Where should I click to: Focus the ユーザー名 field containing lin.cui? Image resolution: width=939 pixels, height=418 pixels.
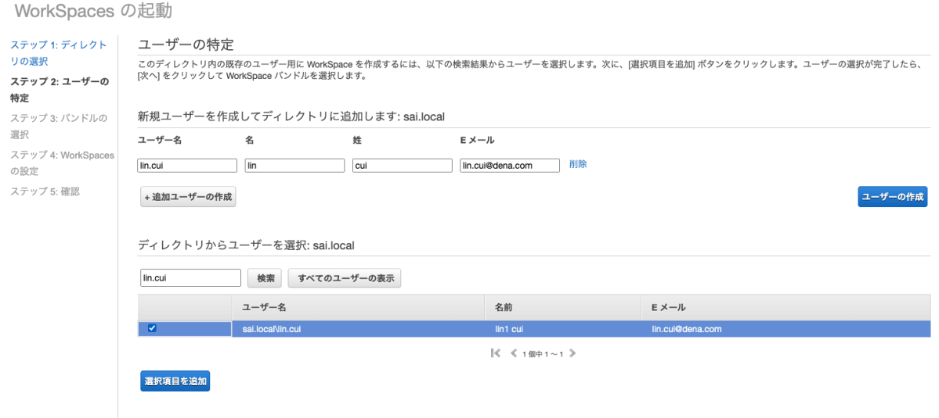(x=187, y=166)
